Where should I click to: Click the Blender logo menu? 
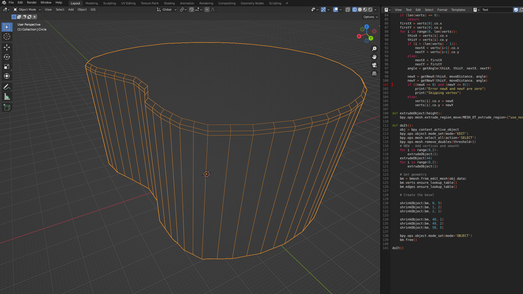4,3
